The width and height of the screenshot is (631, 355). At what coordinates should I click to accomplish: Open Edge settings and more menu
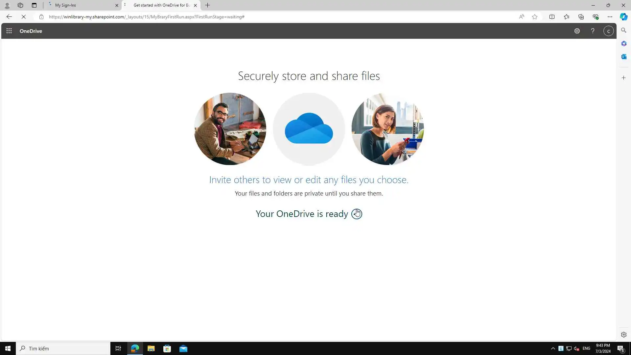610,17
